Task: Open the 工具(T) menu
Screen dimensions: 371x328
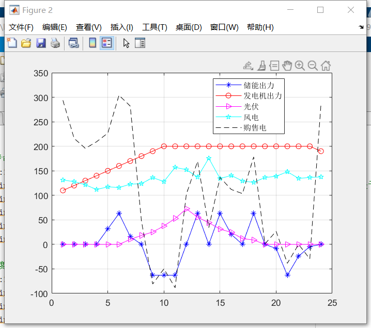Action: pos(154,27)
